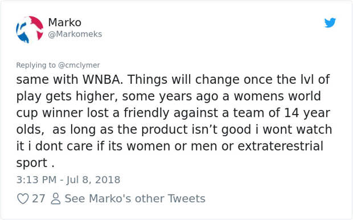
Task: Open the @cmclymer mention link
Action: [79, 65]
